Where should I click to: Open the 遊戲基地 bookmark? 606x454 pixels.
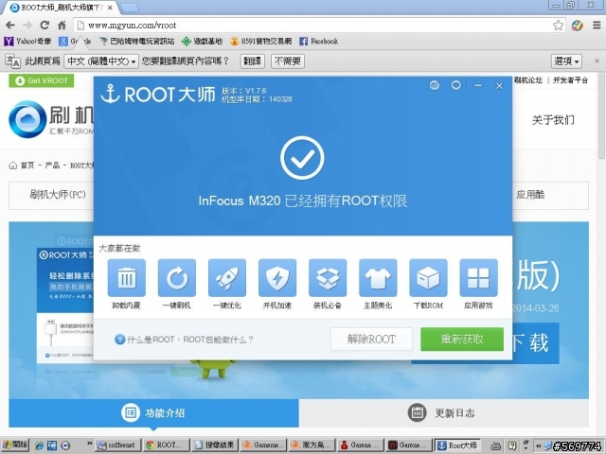202,41
